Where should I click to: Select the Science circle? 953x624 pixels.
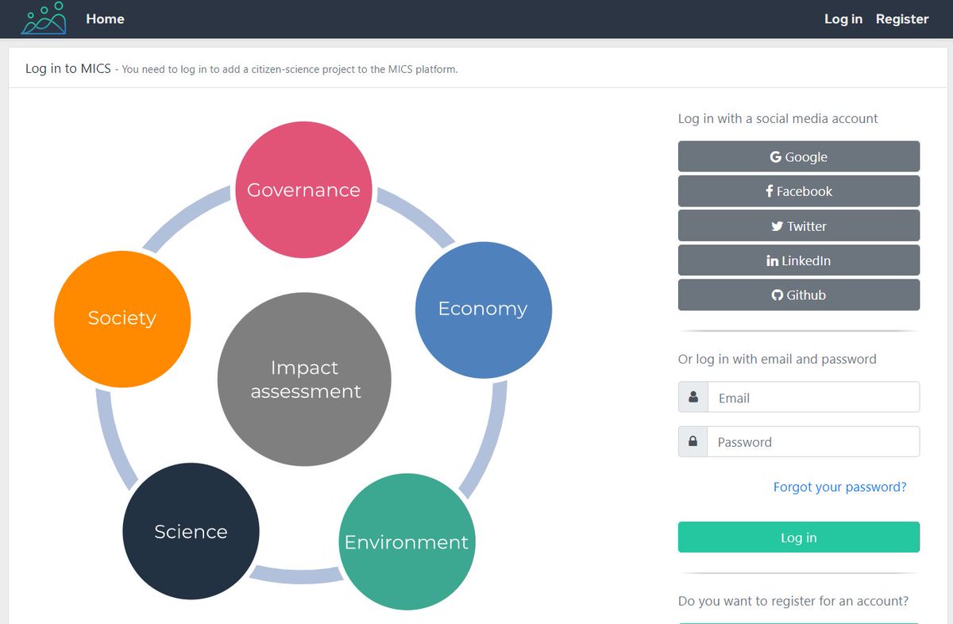191,531
